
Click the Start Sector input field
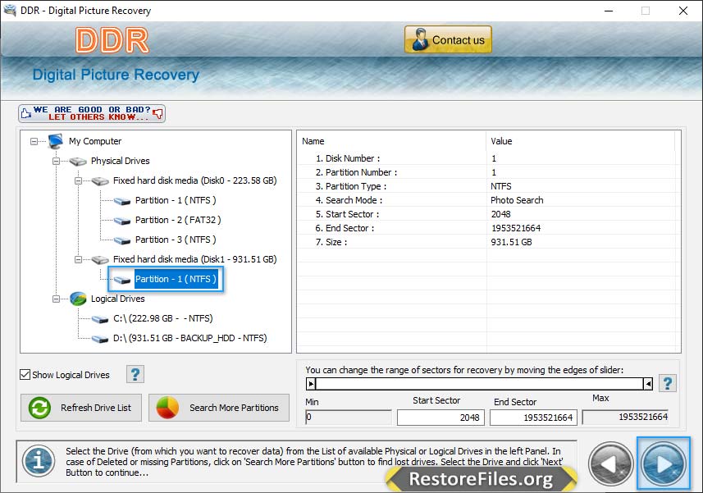pos(441,418)
